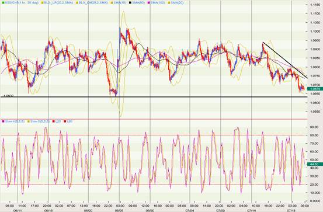
Task: Click the 07/14 date label on time axis
Action: tap(252, 211)
